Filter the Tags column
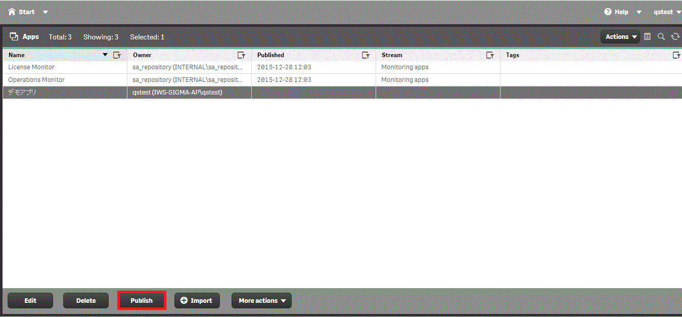 point(676,55)
